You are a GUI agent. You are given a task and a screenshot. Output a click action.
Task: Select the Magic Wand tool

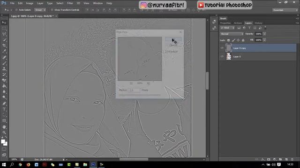pyautogui.click(x=4, y=40)
